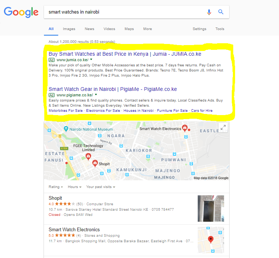This screenshot has width=279, height=258.
Task: Open the dropdown arrow beside www.jumia.co.ke
Action: [x=91, y=59]
